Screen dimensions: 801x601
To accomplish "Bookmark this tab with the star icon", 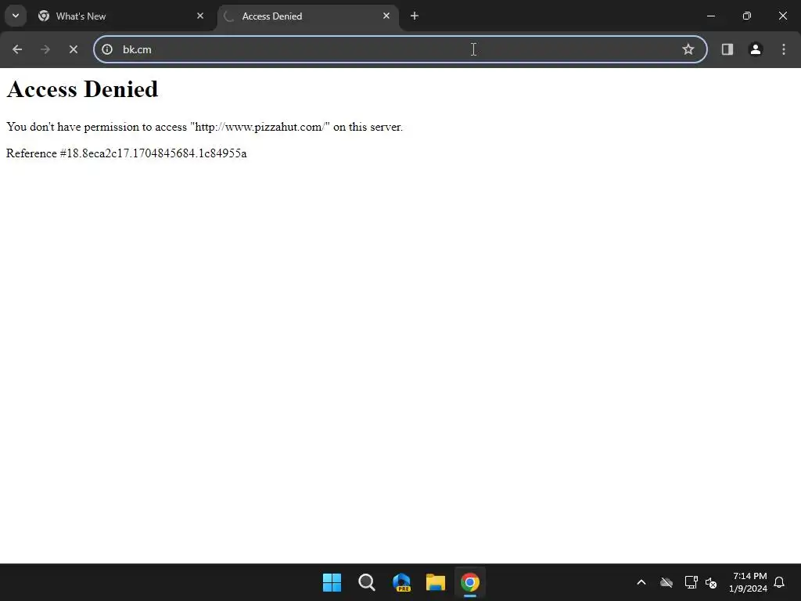I will 688,49.
